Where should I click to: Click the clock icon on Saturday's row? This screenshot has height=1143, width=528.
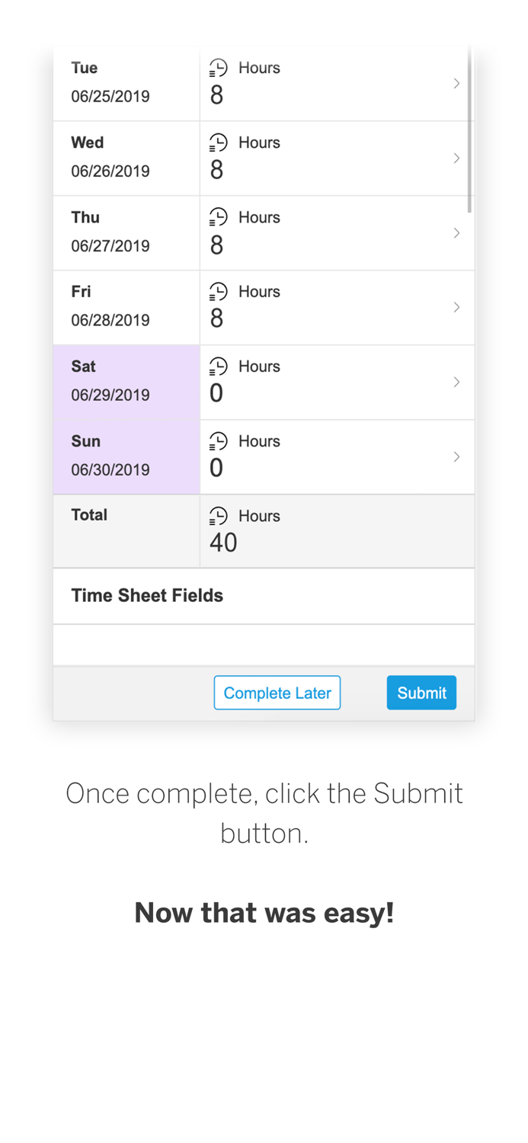(x=218, y=366)
